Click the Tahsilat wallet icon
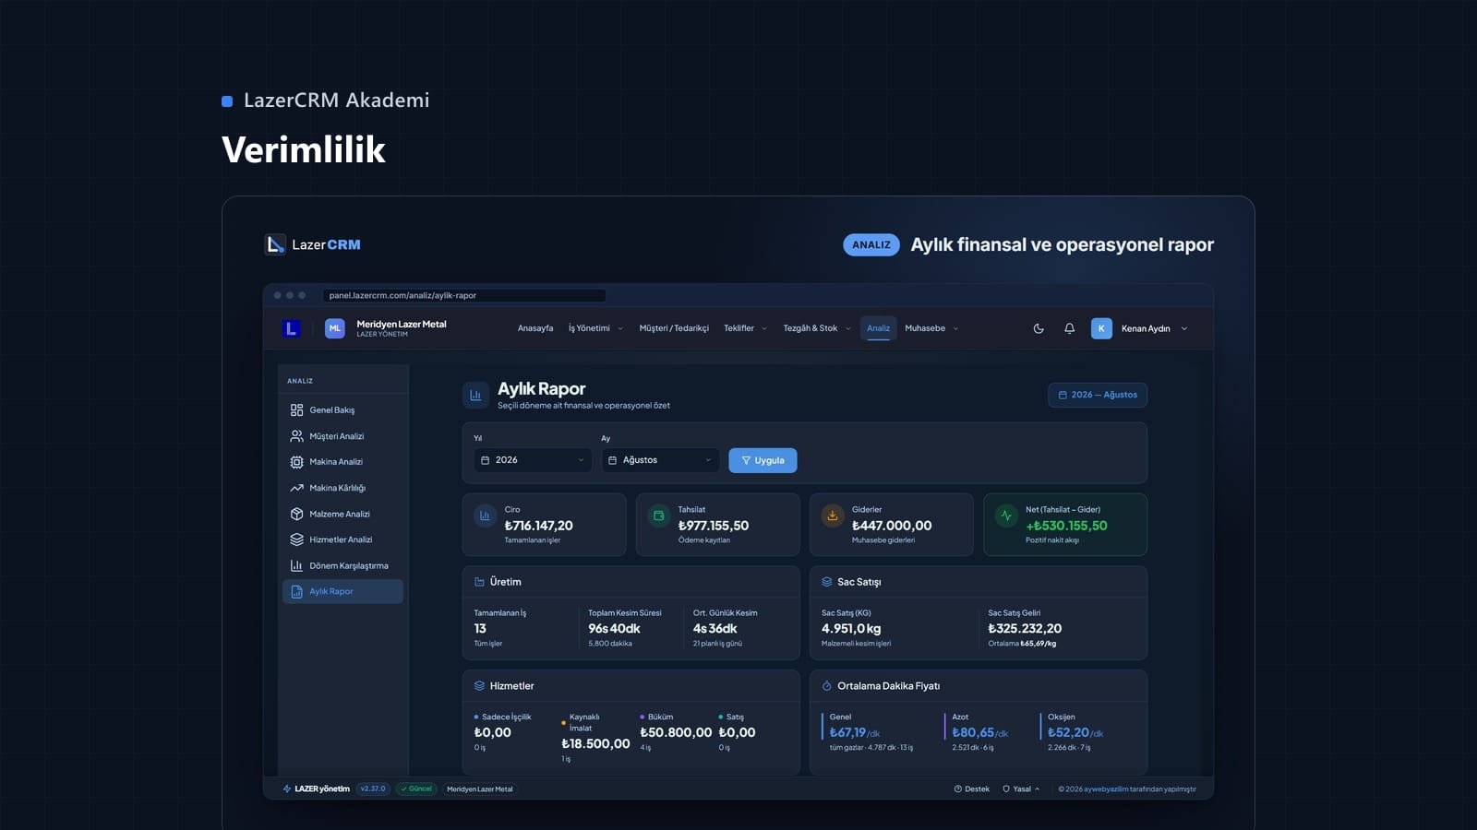 [658, 516]
